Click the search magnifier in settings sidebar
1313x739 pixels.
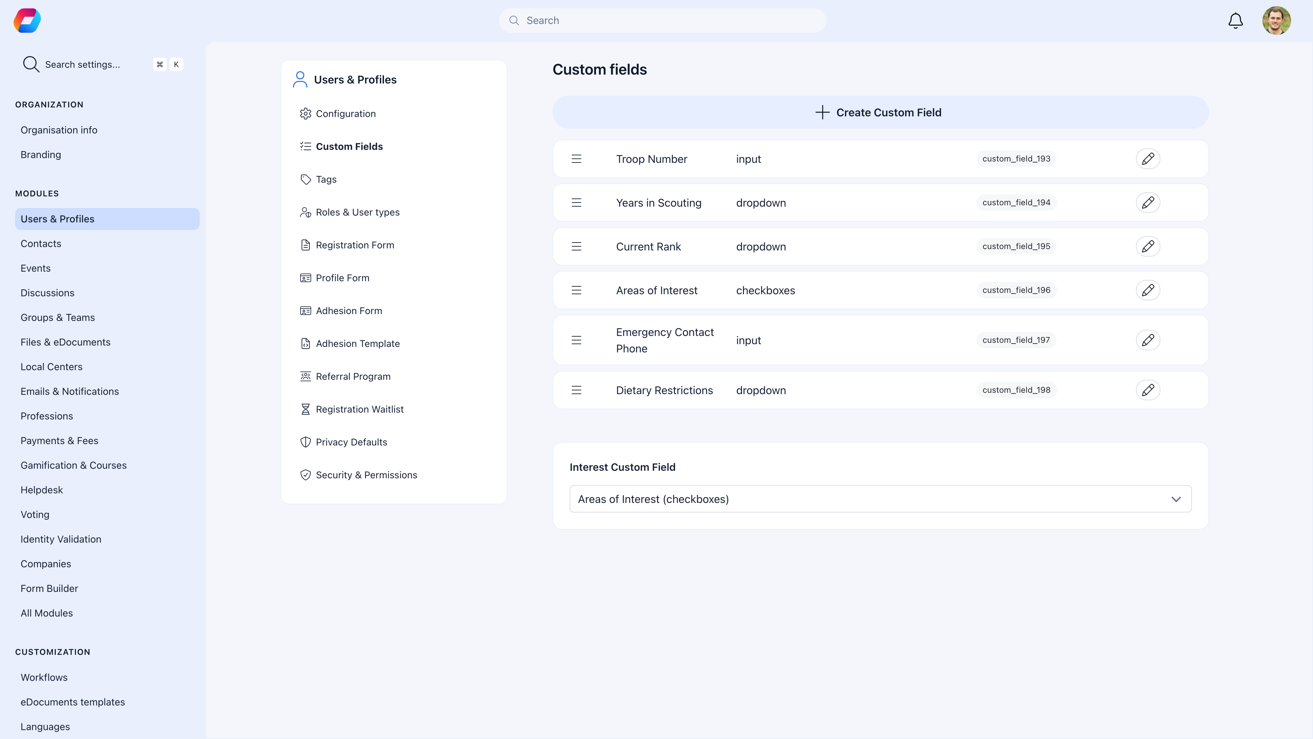(30, 64)
